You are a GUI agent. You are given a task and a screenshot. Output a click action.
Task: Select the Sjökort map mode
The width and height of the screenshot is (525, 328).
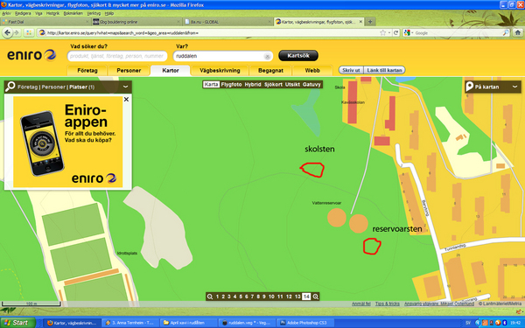(273, 84)
